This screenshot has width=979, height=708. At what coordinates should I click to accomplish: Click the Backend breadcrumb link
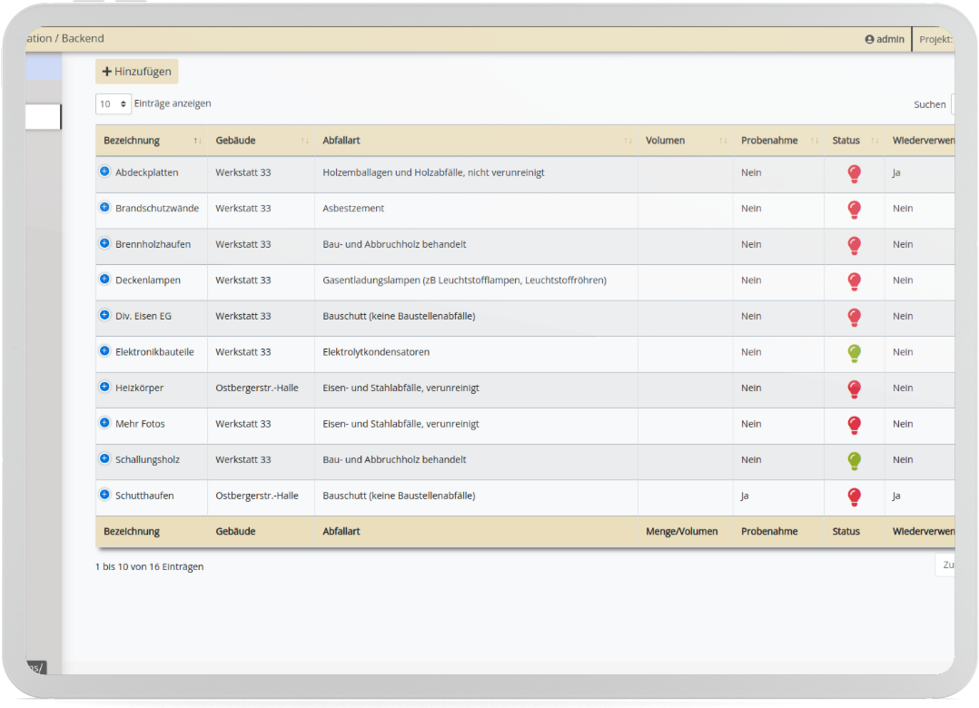[x=83, y=39]
